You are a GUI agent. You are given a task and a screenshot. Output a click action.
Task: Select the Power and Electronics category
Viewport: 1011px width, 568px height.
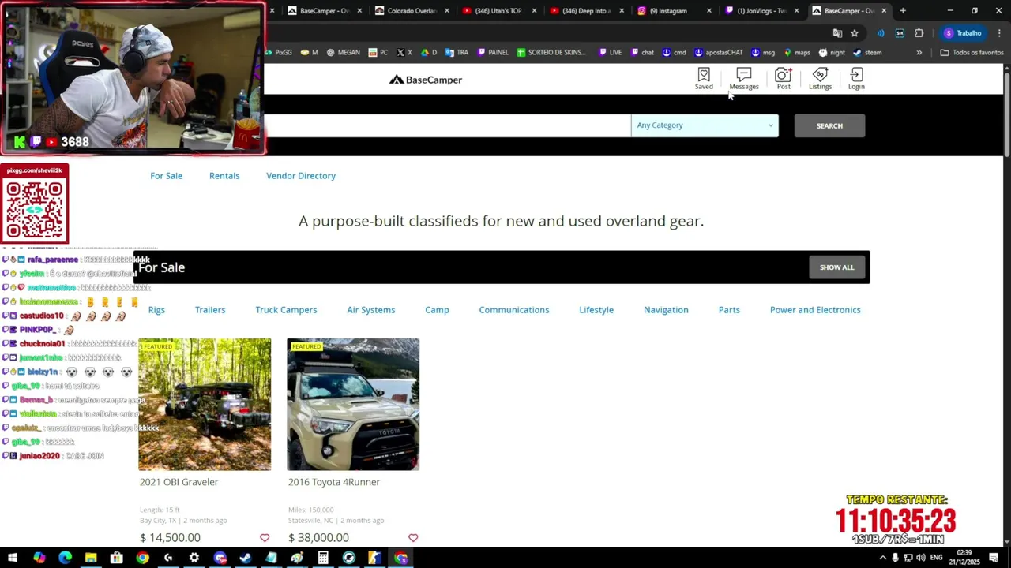click(815, 310)
